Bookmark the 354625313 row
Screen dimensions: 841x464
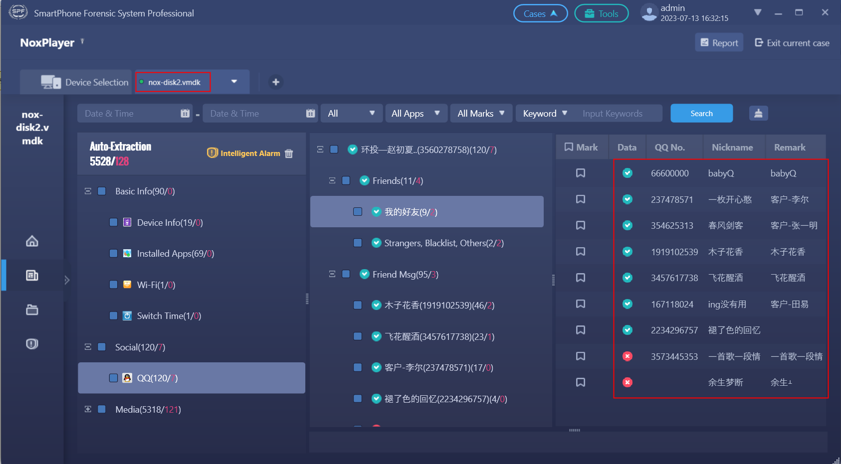point(581,225)
